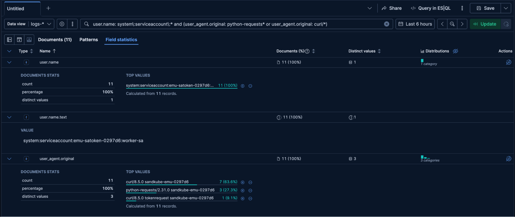The height and width of the screenshot is (217, 515).
Task: Filter for the curl/8.5.0 tokenrequest value
Action: click(242, 198)
